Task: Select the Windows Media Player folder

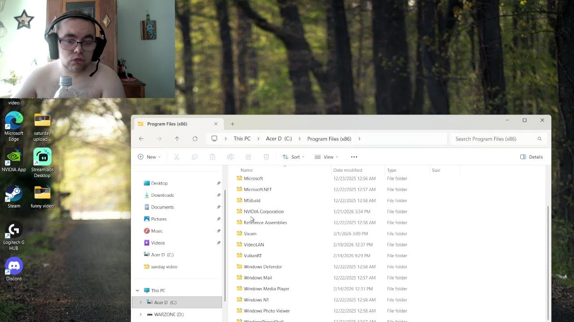Action: coord(266,289)
